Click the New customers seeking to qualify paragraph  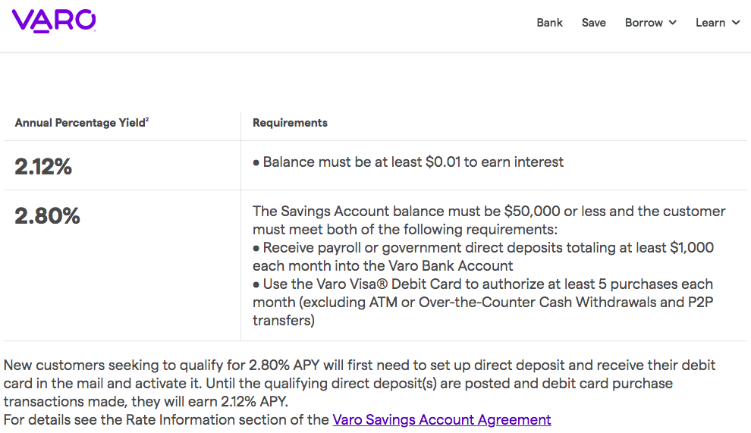360,383
